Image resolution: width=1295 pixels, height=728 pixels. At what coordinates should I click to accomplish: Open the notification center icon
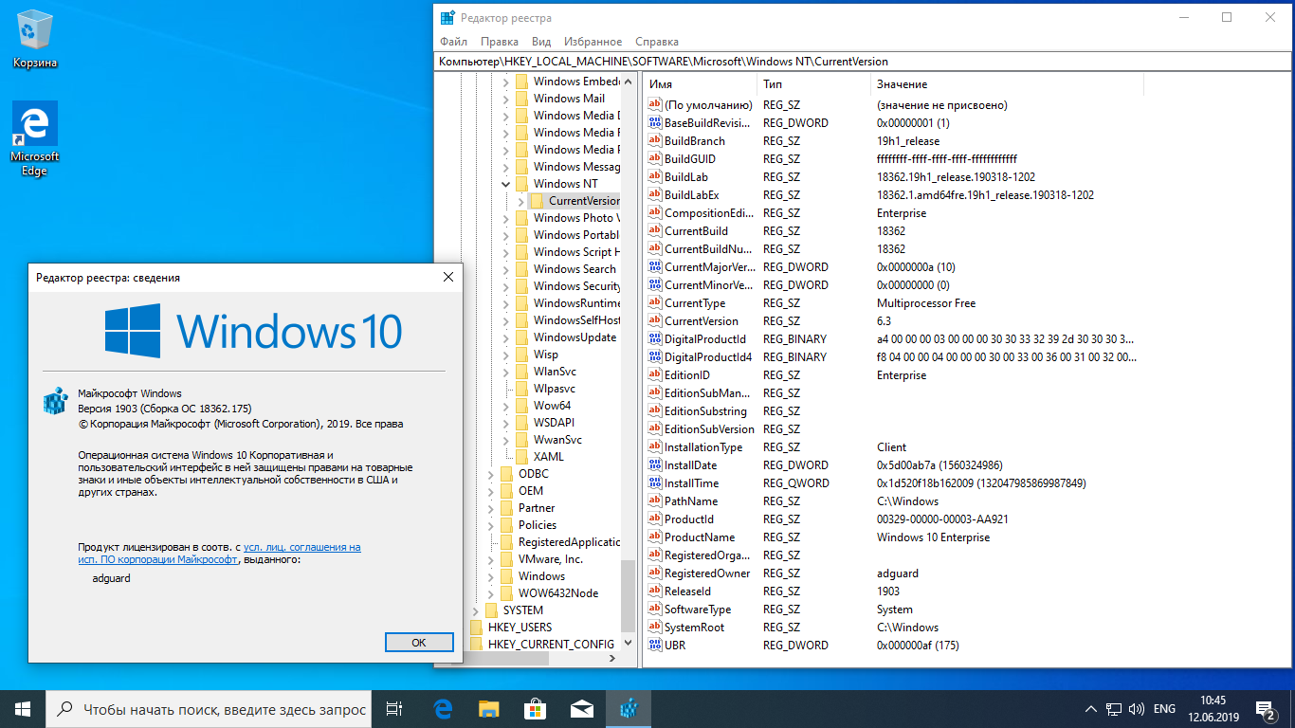coord(1265,709)
